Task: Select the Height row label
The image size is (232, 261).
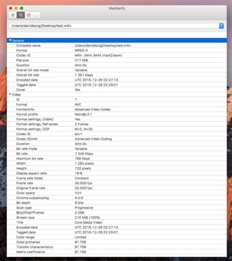Action: (22, 168)
